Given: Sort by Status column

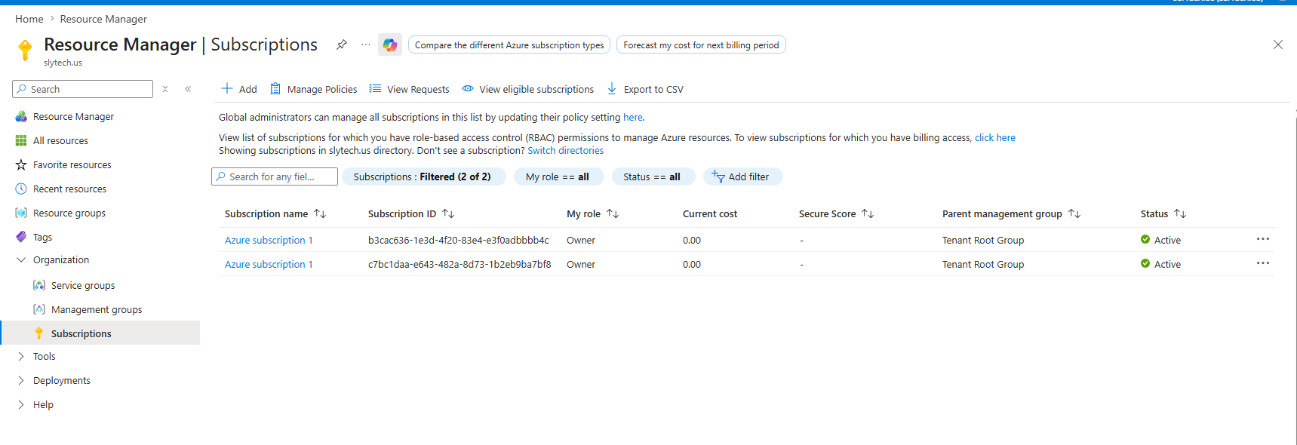Looking at the screenshot, I should coord(1180,213).
